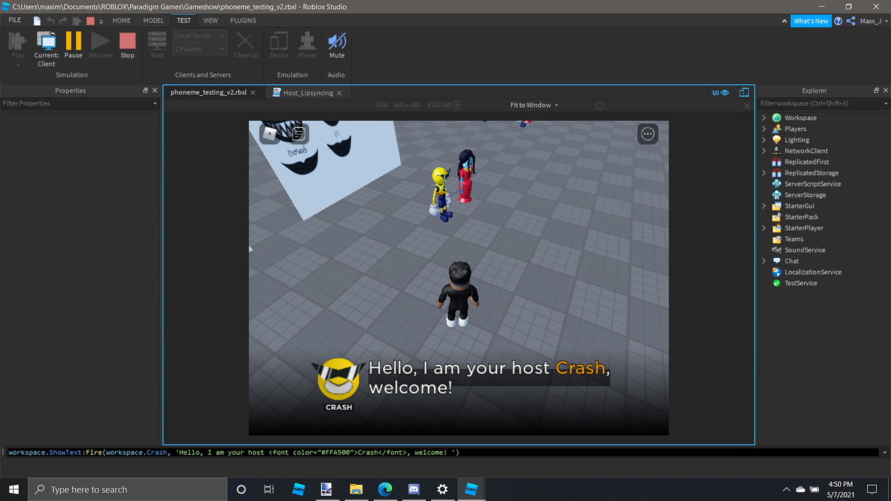Expand the Chat service arrow
The width and height of the screenshot is (891, 501).
(764, 261)
